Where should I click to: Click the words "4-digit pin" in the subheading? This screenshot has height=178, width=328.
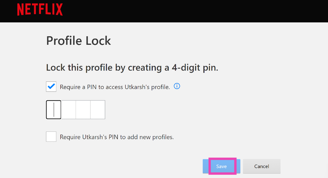[x=195, y=68]
